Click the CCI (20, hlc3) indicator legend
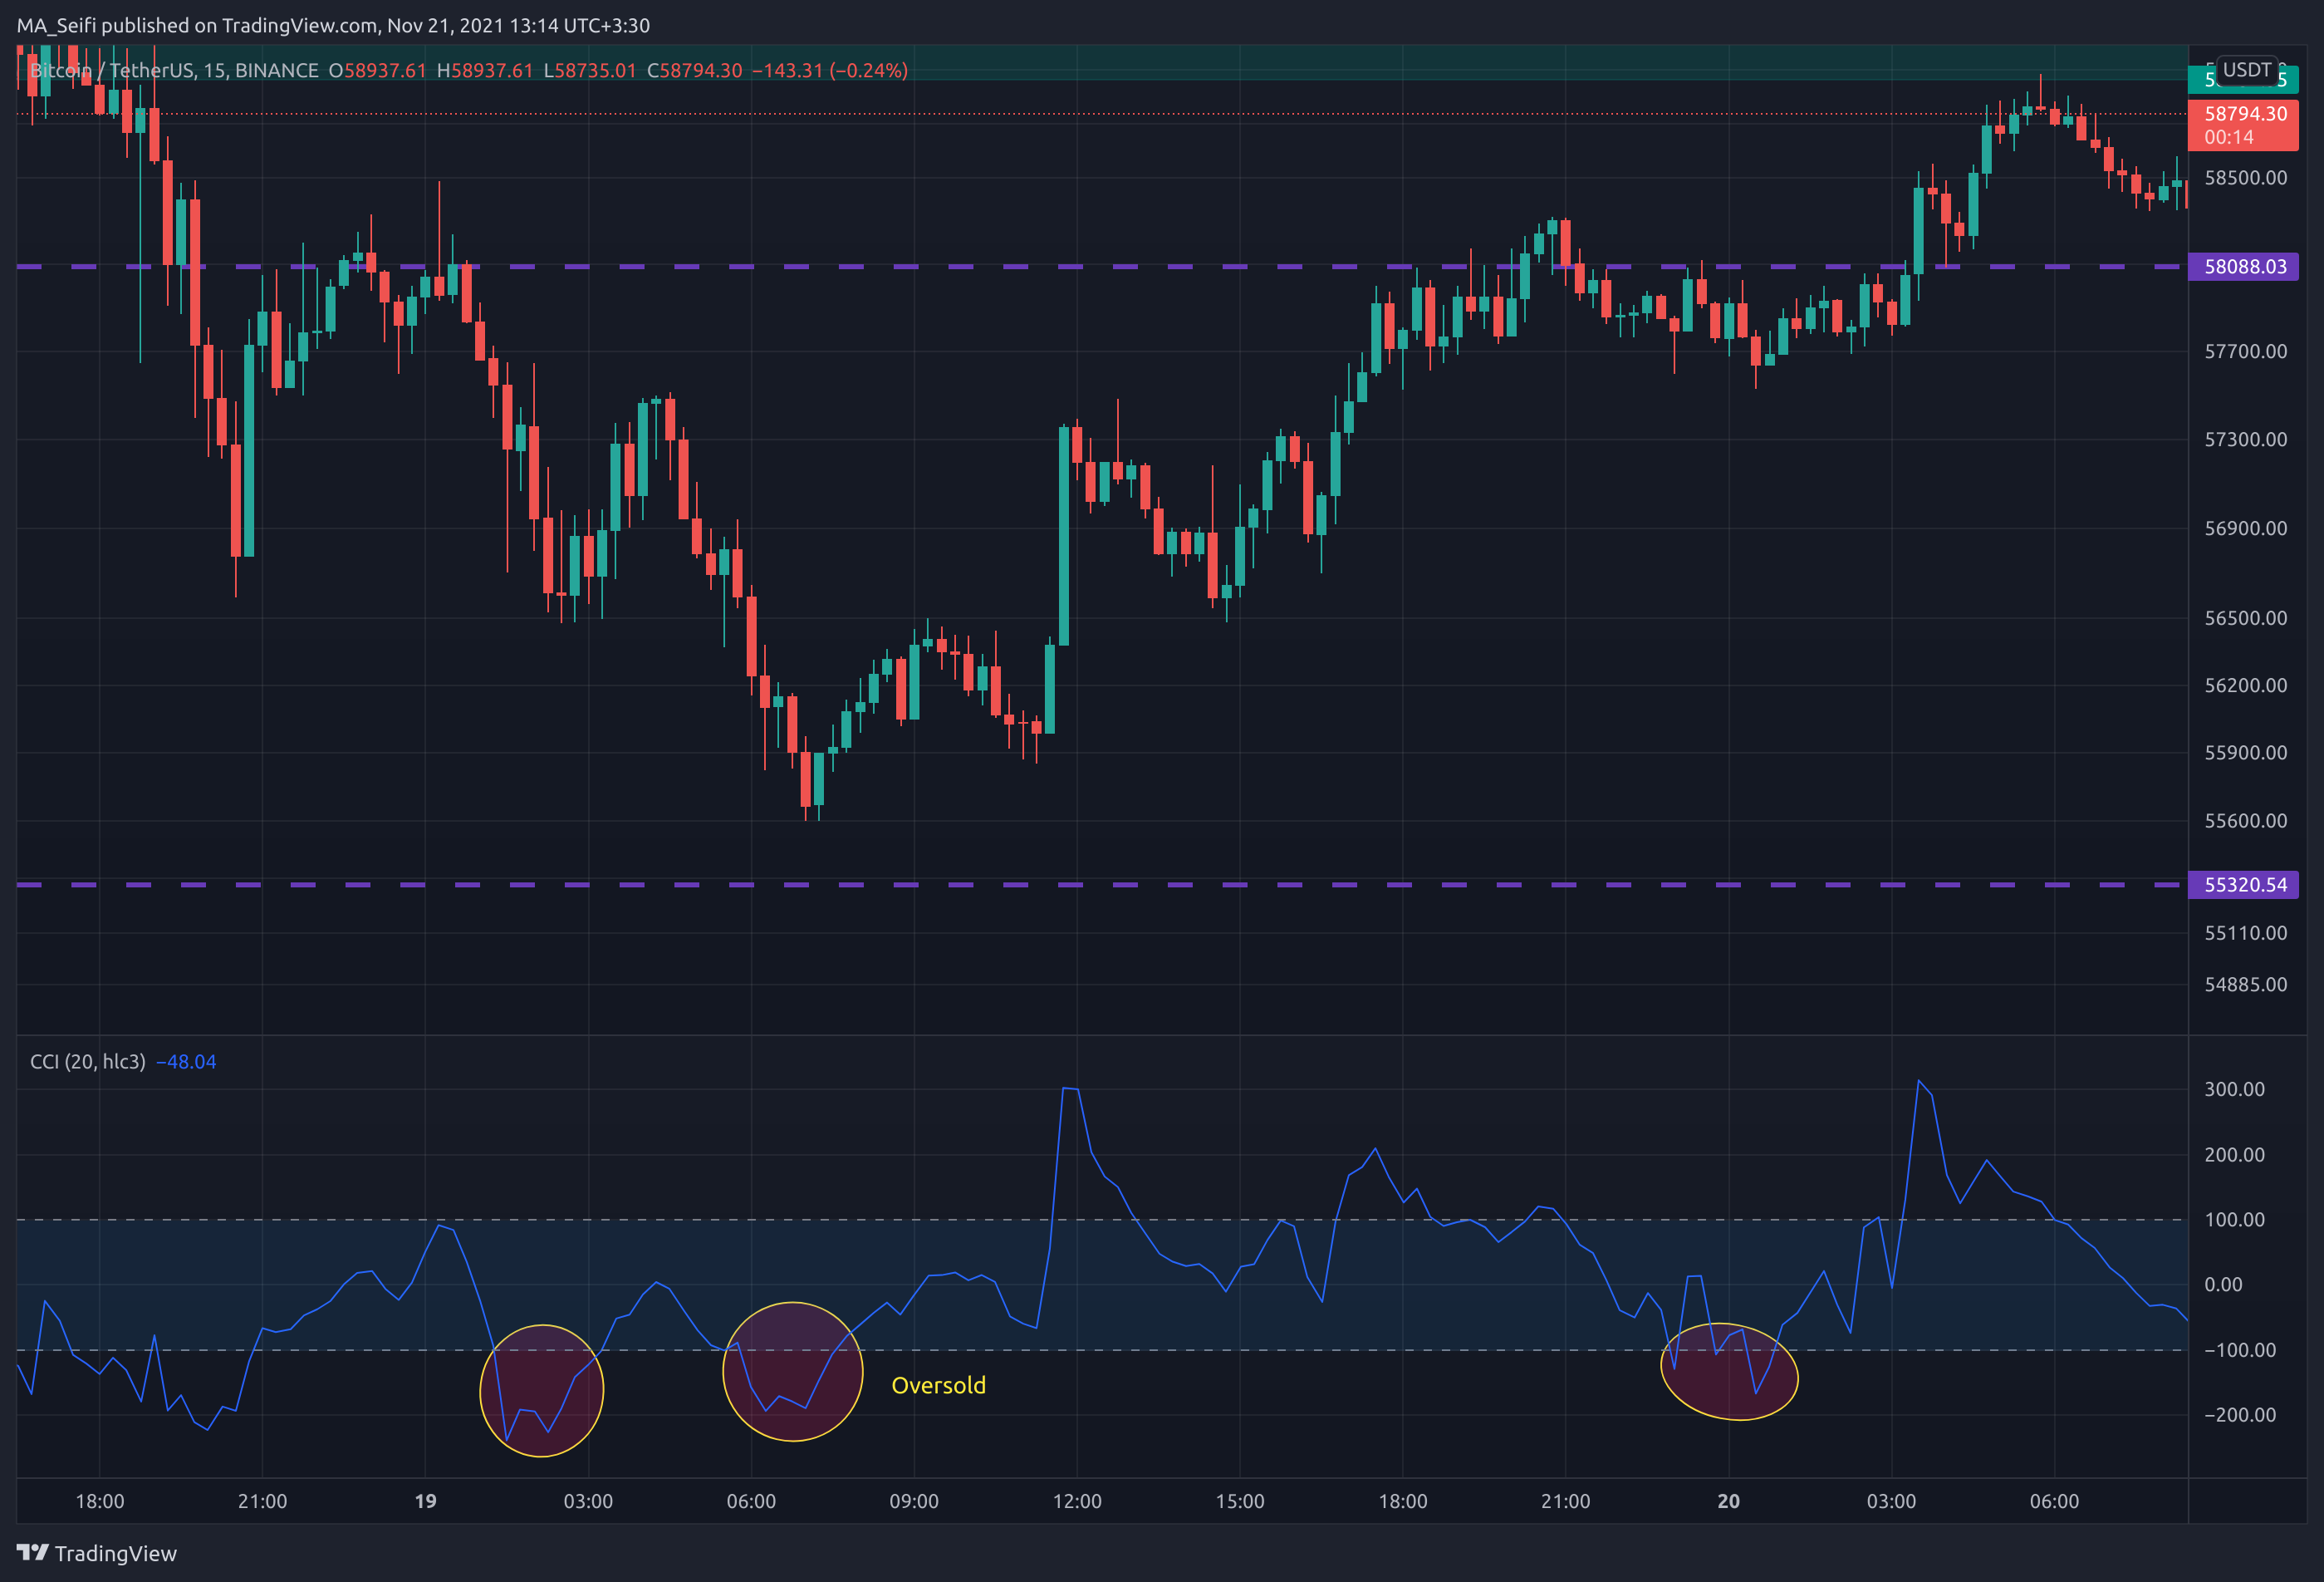 (x=88, y=1062)
